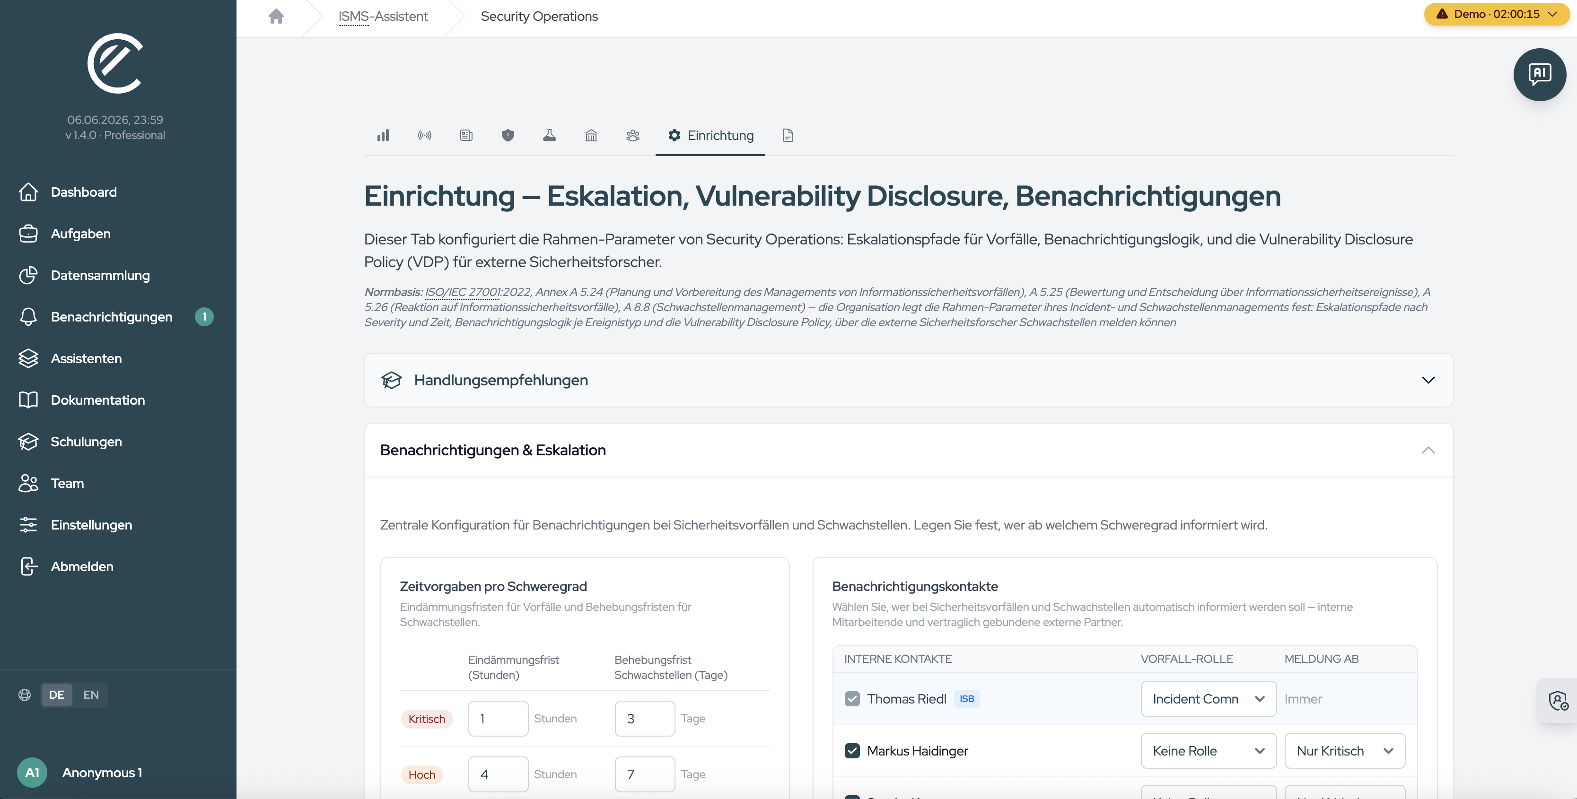Click the Dokumentation book icon
Screen dimensions: 1577x799
tap(28, 400)
